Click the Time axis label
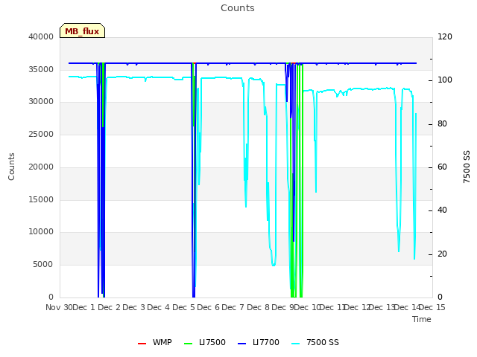This screenshot has width=477, height=357. 422,319
